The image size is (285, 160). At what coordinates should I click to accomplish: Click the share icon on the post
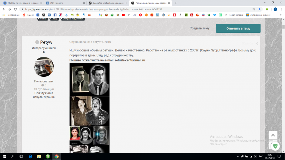click(x=257, y=43)
